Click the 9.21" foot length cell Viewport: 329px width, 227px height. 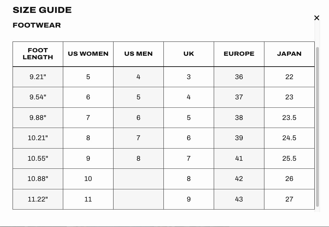[x=38, y=77]
